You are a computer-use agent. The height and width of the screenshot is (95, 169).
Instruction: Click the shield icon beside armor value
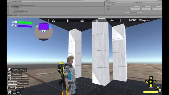(x=16, y=26)
